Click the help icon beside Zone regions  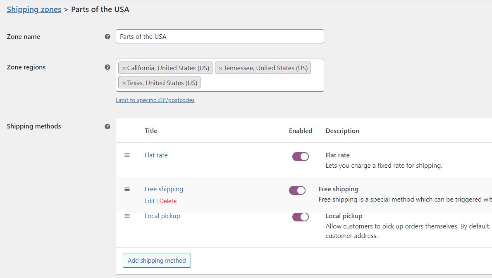107,67
